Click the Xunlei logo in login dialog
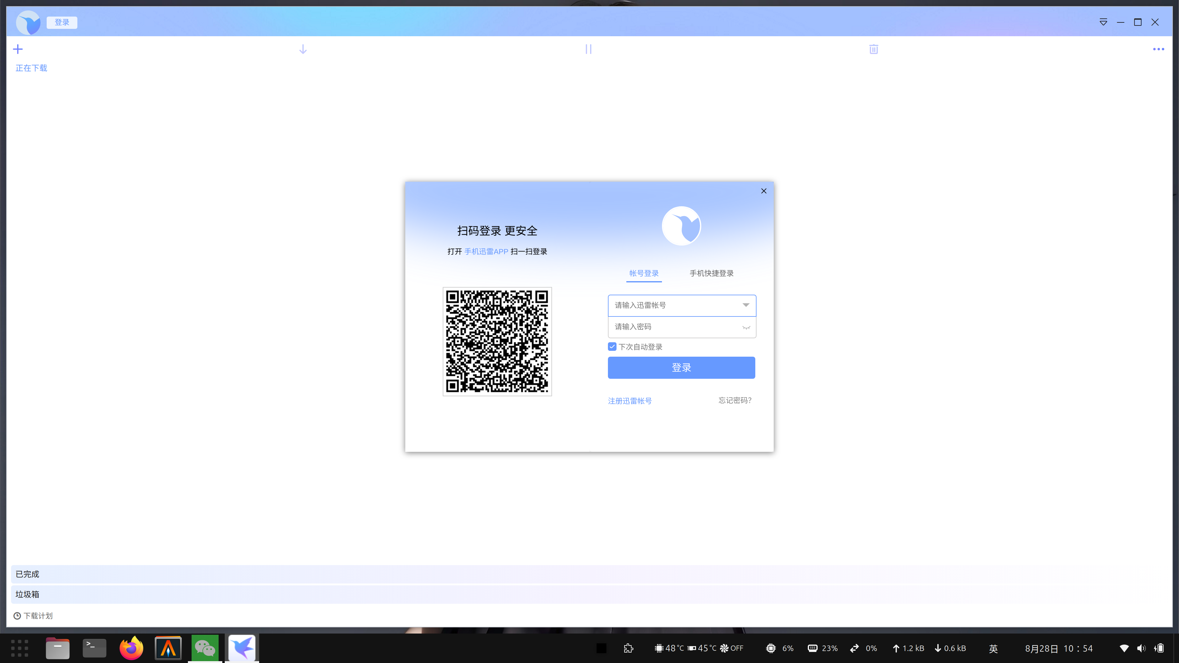This screenshot has height=663, width=1179. tap(682, 226)
